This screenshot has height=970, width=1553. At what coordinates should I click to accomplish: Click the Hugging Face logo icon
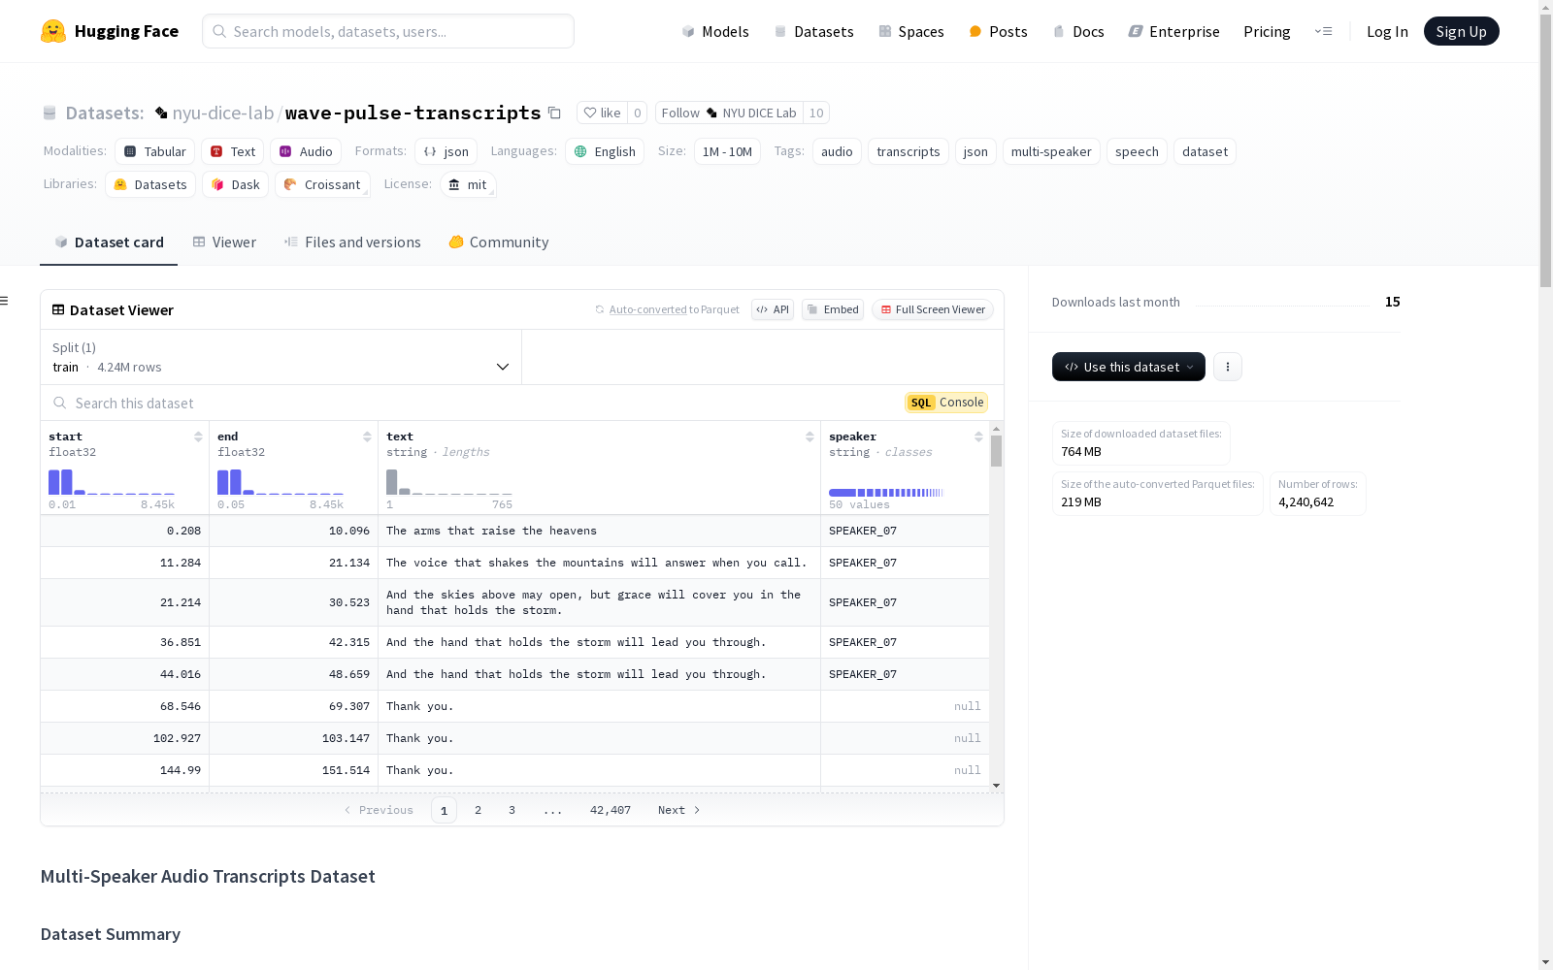click(x=53, y=31)
